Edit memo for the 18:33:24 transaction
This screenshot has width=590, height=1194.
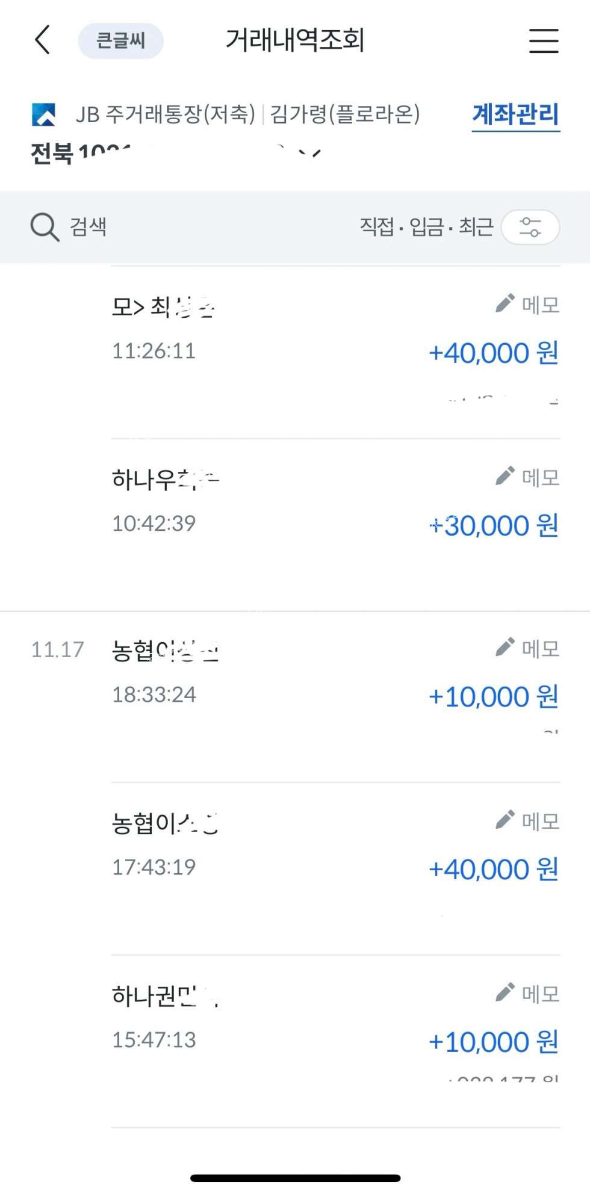click(x=527, y=649)
